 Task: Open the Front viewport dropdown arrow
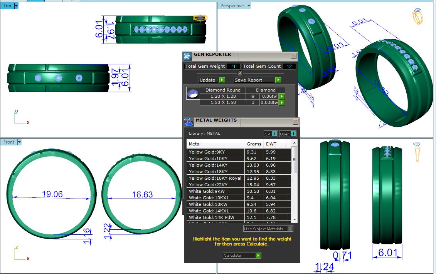pyautogui.click(x=19, y=142)
